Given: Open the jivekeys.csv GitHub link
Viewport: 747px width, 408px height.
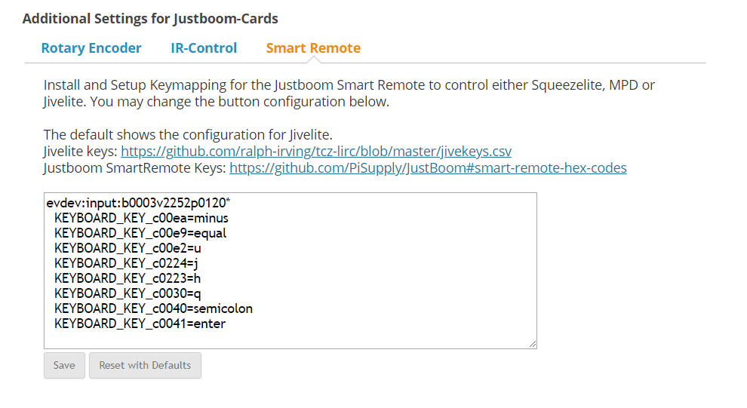Looking at the screenshot, I should [x=316, y=151].
